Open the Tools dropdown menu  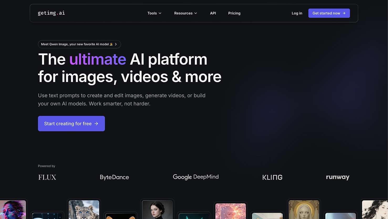click(154, 13)
